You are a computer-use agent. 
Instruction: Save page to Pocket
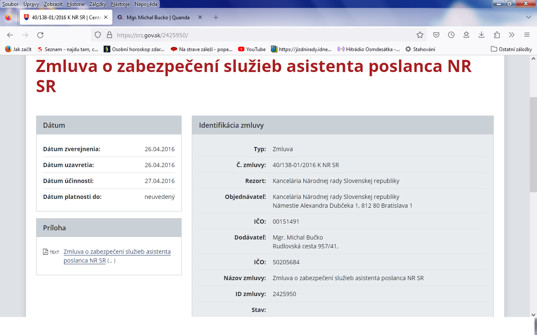(436, 35)
